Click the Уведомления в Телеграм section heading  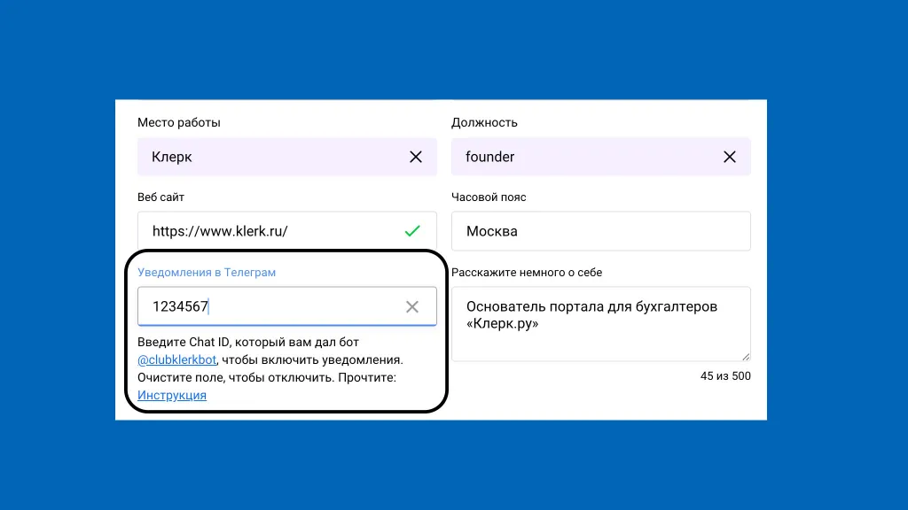pos(206,273)
